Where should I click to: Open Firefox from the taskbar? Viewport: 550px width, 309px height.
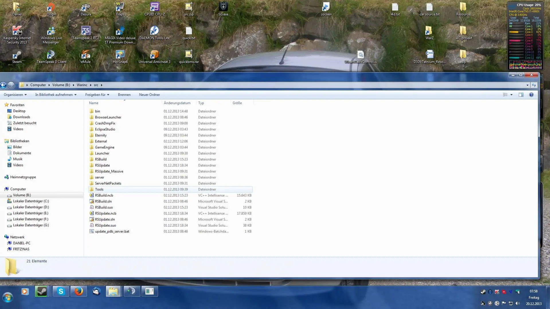(x=79, y=291)
